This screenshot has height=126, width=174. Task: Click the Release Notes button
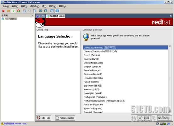click(65, 118)
